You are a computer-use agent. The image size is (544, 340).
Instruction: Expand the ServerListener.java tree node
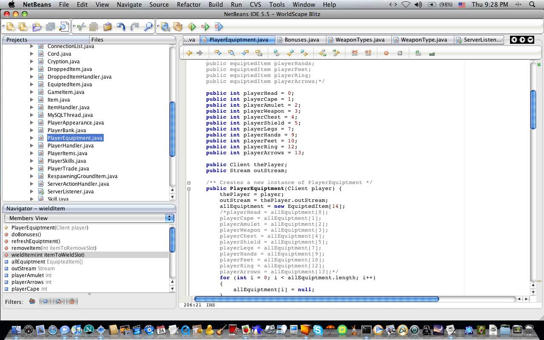[31, 192]
